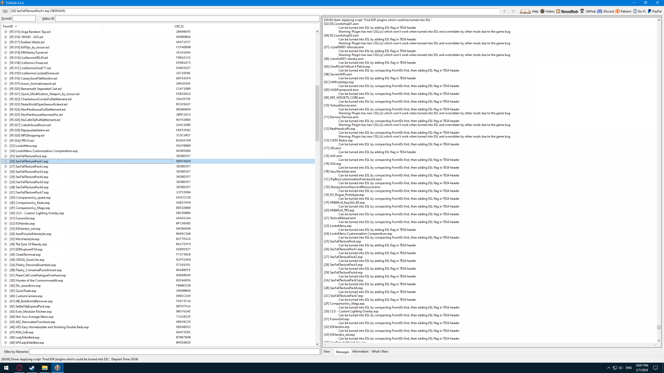
Task: Sort plugin list by CRC32 column
Action: pyautogui.click(x=179, y=26)
